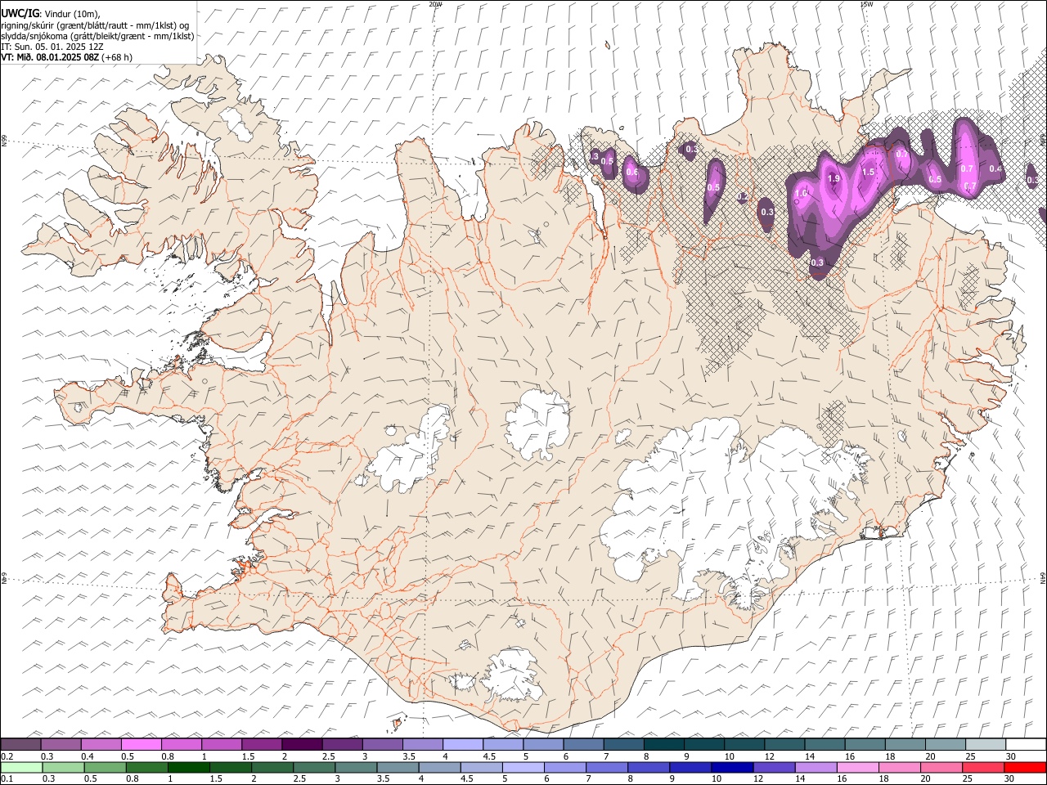Click the 20W longitude label
This screenshot has height=785, width=1047.
click(435, 4)
